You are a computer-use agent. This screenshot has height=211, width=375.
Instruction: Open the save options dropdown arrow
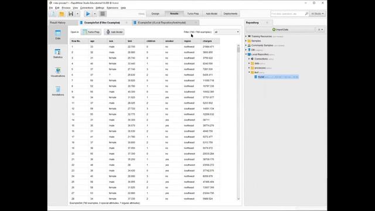pyautogui.click(x=77, y=14)
